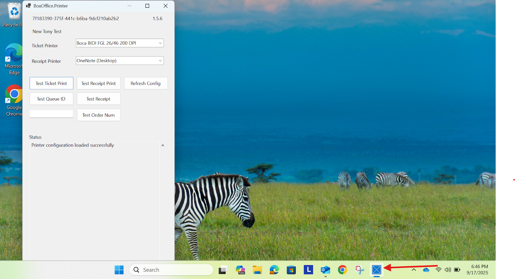Open the Windows Start menu
Screen dimensions: 515x279
tap(119, 270)
